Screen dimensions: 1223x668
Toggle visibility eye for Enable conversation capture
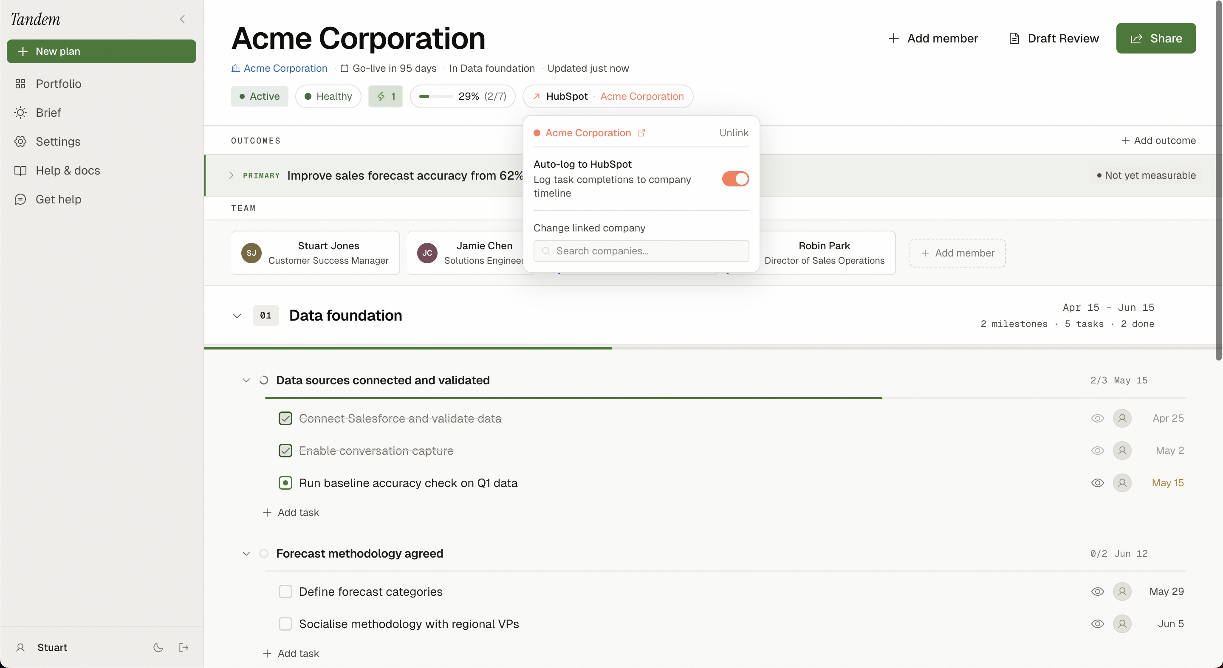point(1097,451)
